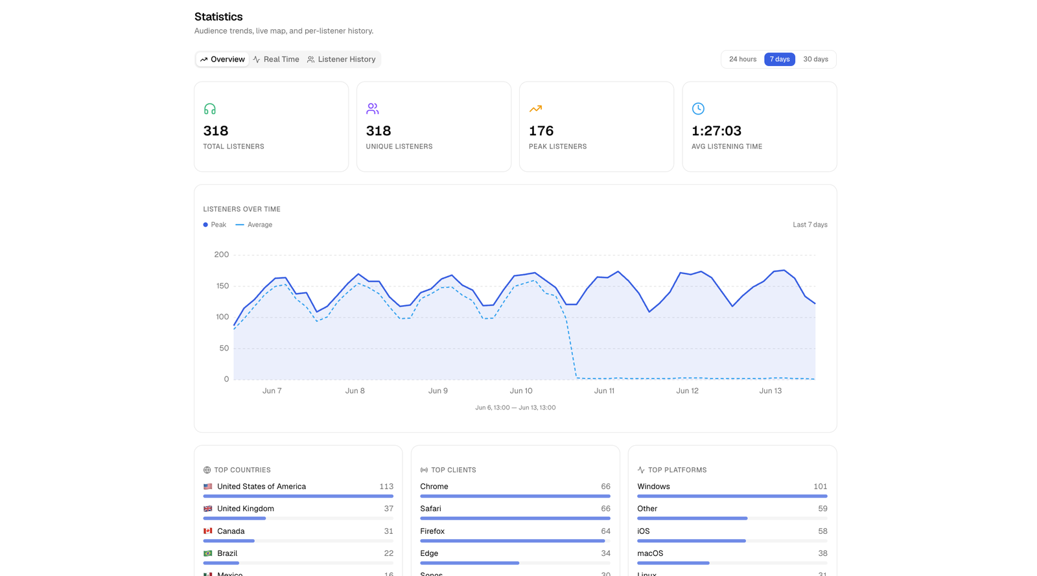1037x576 pixels.
Task: Click the Brazil country row
Action: click(x=298, y=557)
